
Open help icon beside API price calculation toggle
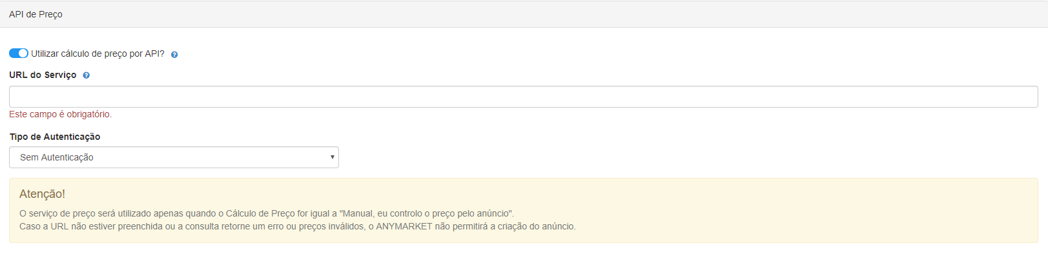[x=174, y=55]
